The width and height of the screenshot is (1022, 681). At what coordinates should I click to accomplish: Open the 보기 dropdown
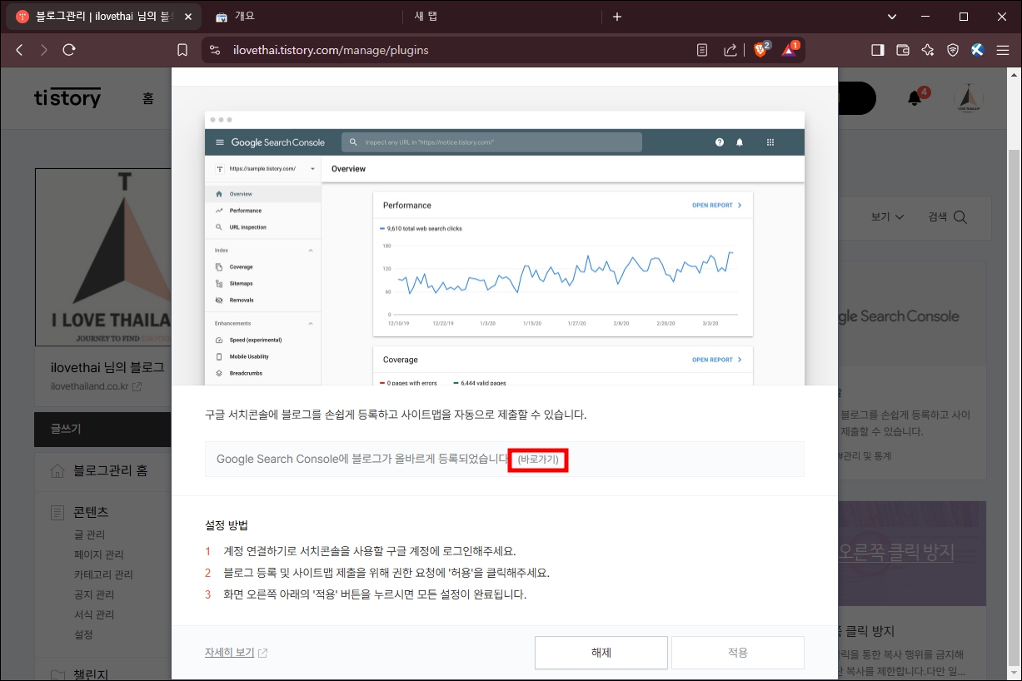coord(887,216)
